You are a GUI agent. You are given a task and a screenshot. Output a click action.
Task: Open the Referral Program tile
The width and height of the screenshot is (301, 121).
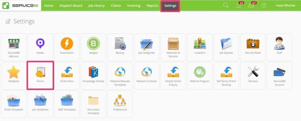[x=200, y=76]
